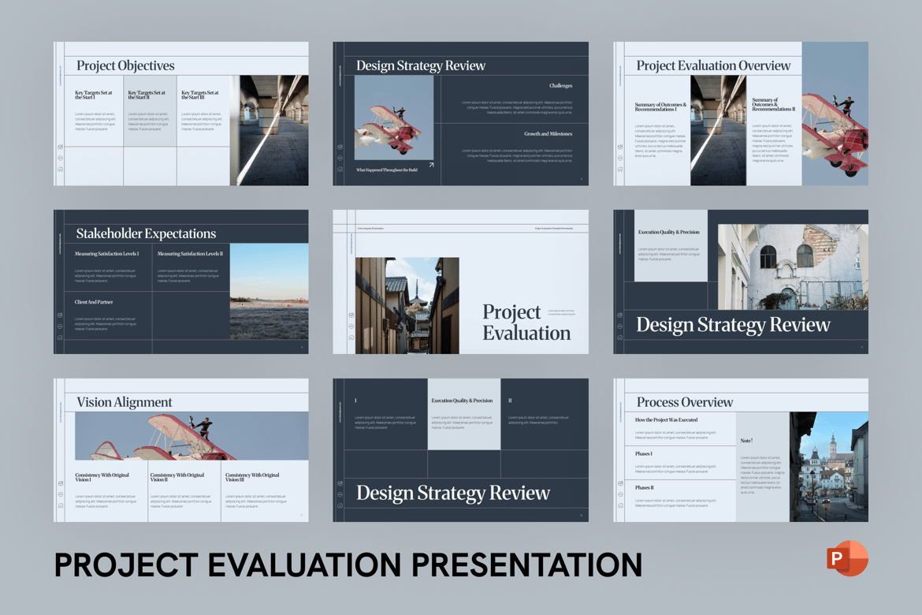Click the Process Overview slide title
This screenshot has width=922, height=615.
click(x=685, y=402)
